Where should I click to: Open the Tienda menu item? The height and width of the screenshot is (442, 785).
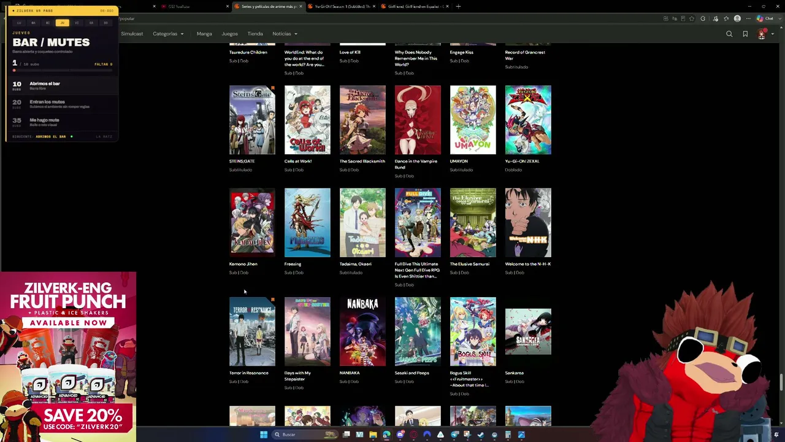[x=255, y=34]
